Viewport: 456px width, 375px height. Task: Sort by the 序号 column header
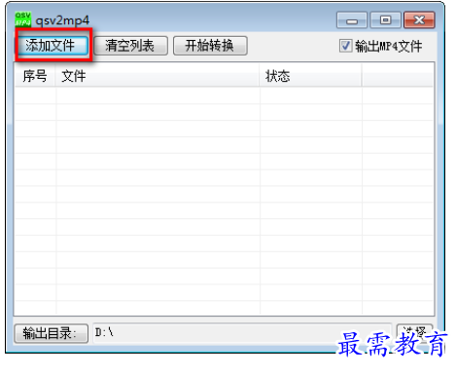coord(35,76)
